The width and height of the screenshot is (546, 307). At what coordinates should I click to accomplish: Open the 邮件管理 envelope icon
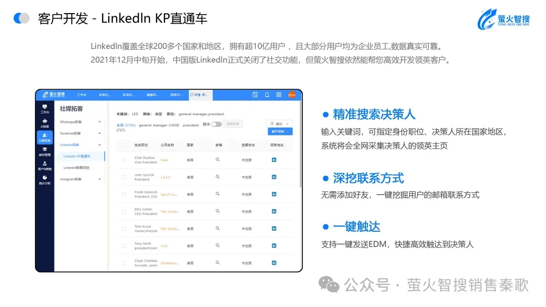(x=44, y=151)
